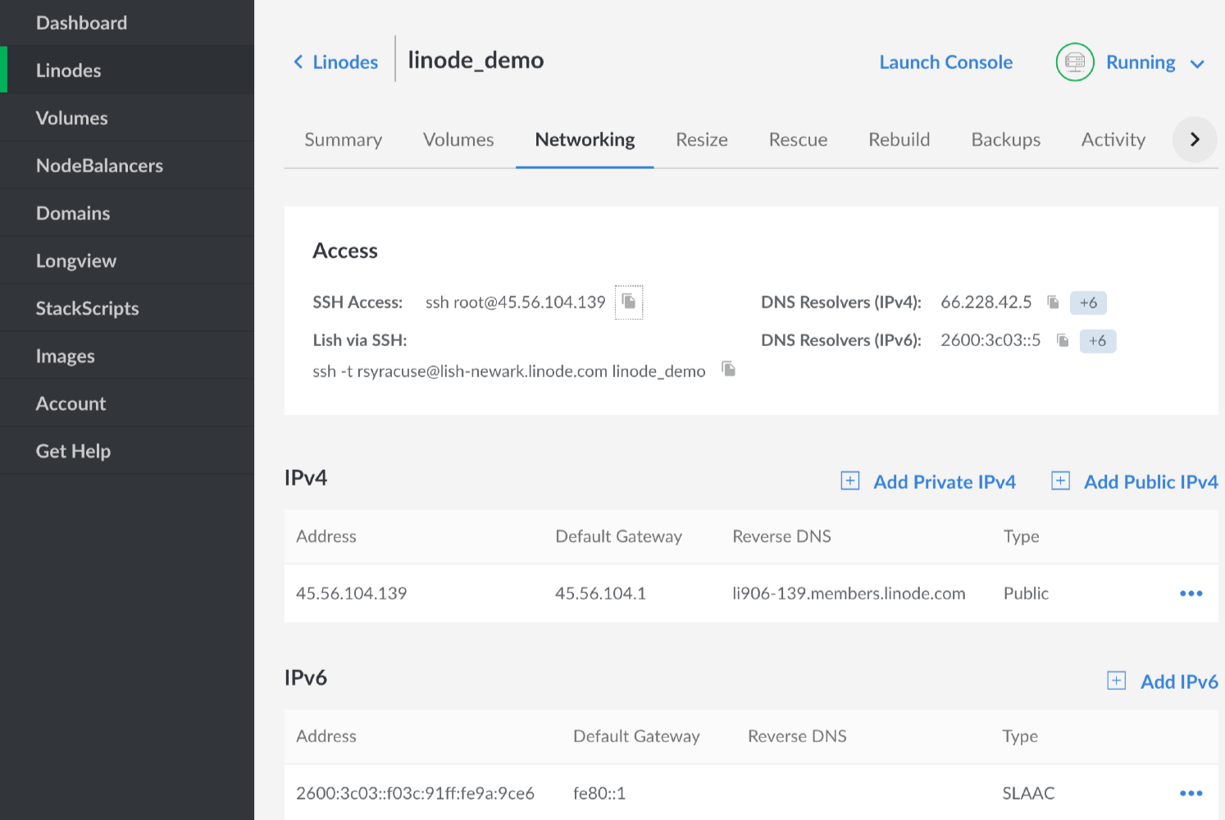Select StackScripts from the sidebar

87,308
